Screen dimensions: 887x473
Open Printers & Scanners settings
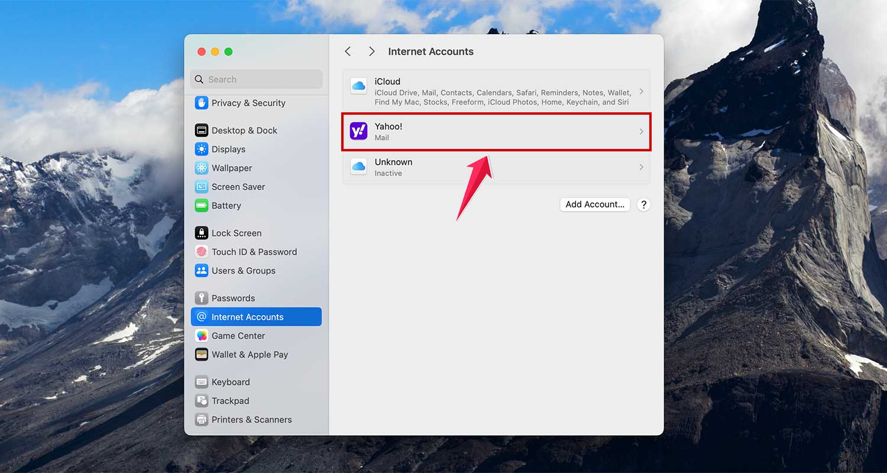247,420
